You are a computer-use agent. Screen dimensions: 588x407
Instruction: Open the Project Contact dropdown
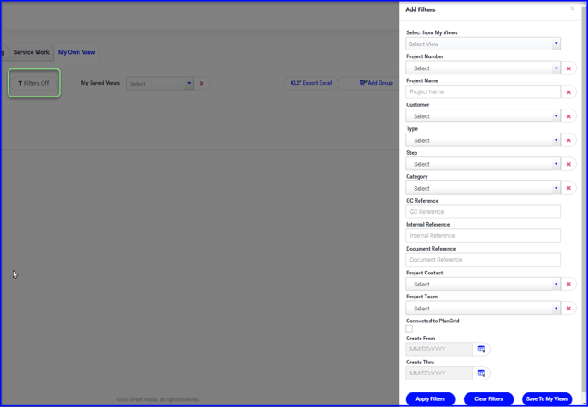[483, 285]
